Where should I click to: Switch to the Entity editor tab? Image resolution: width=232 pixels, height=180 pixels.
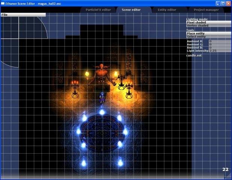tap(167, 10)
